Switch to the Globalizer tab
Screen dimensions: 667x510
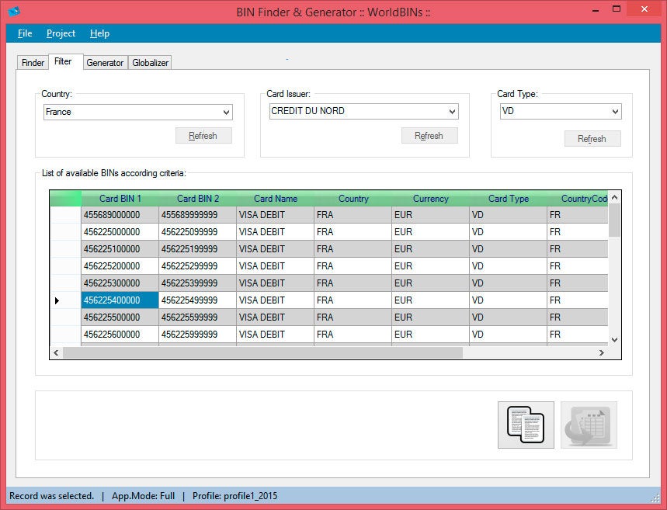150,63
